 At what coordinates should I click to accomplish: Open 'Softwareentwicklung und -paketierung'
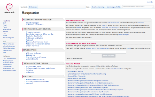pyautogui.click(x=41, y=68)
